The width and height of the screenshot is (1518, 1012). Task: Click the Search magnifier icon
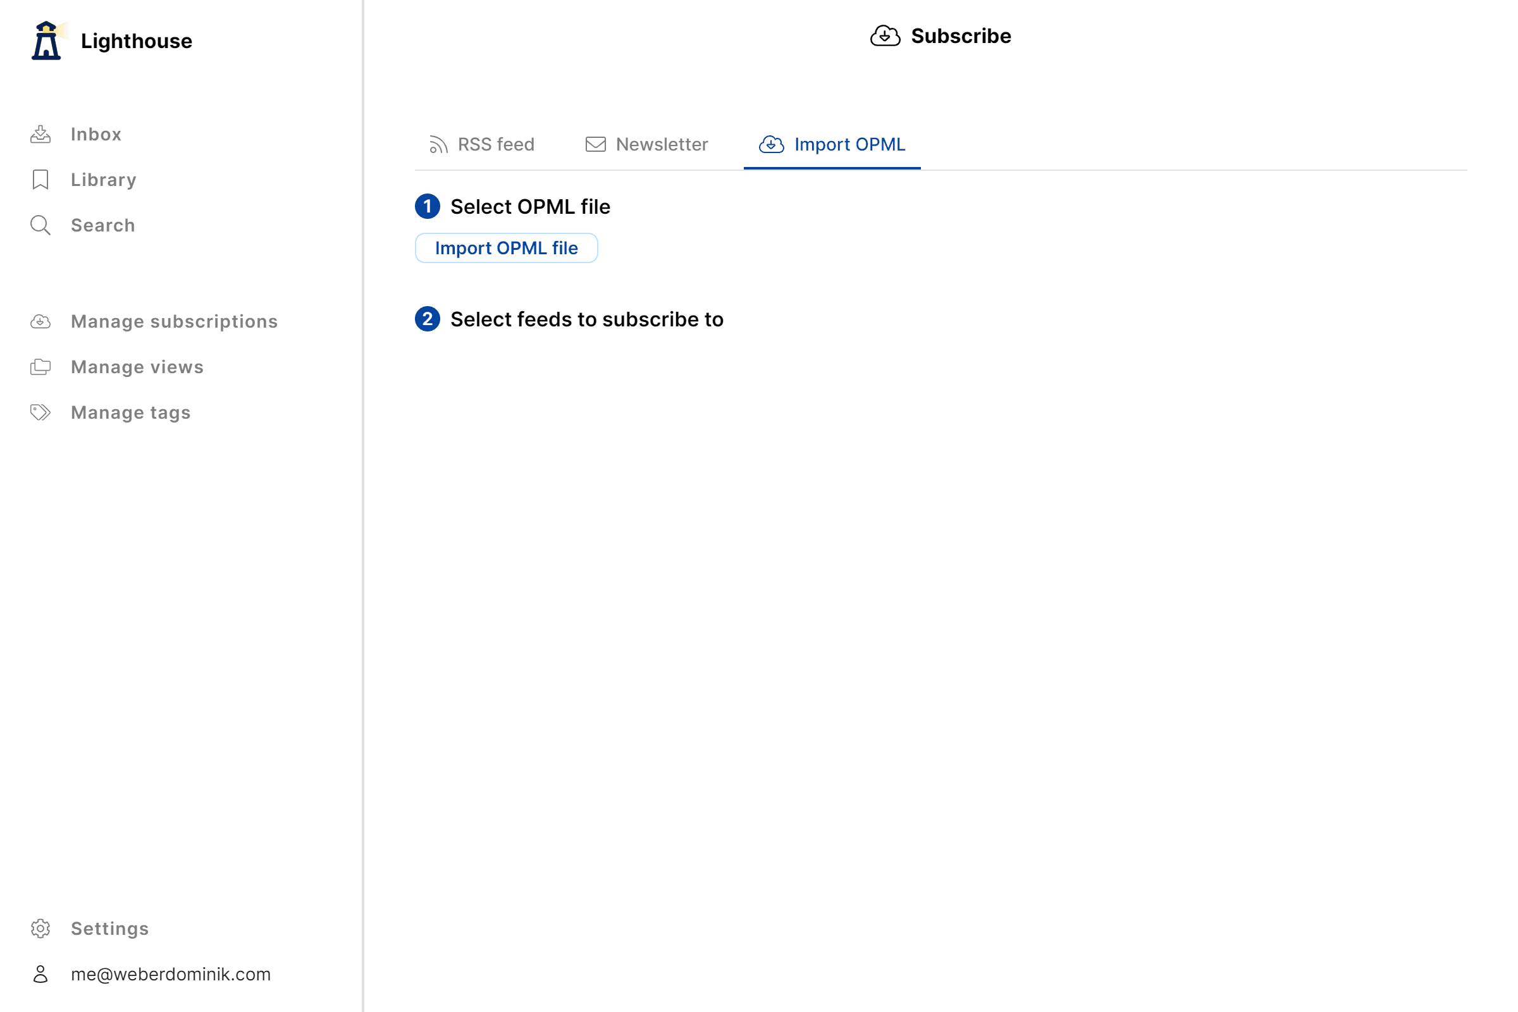pos(40,225)
